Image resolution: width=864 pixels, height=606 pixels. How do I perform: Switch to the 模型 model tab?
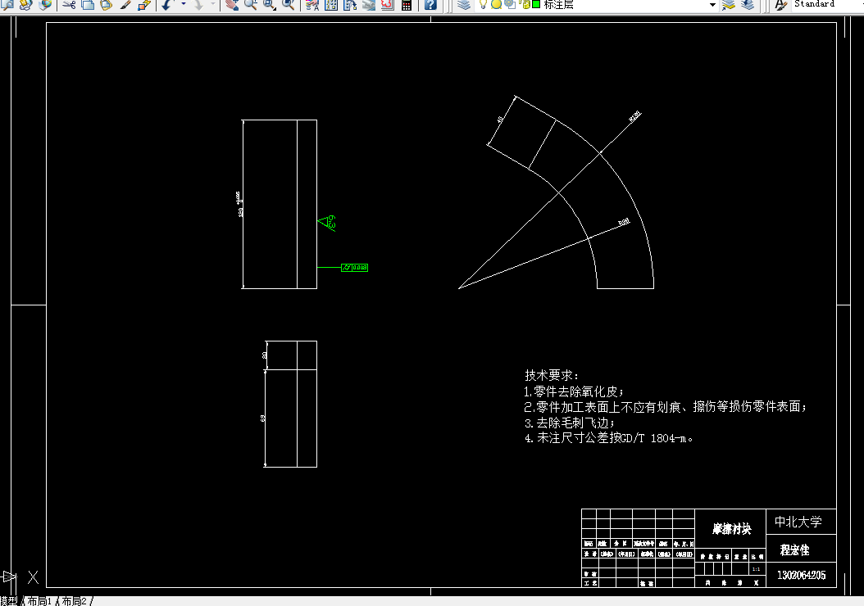pos(9,601)
